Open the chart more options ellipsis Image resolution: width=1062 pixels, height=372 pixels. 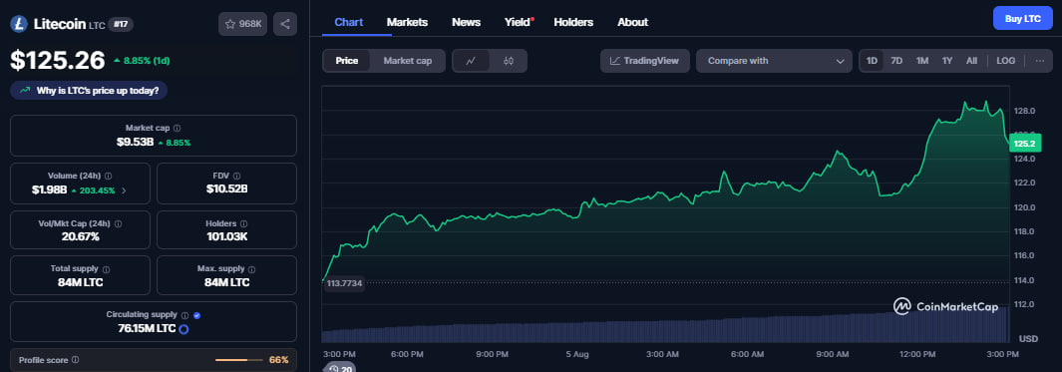click(1040, 60)
